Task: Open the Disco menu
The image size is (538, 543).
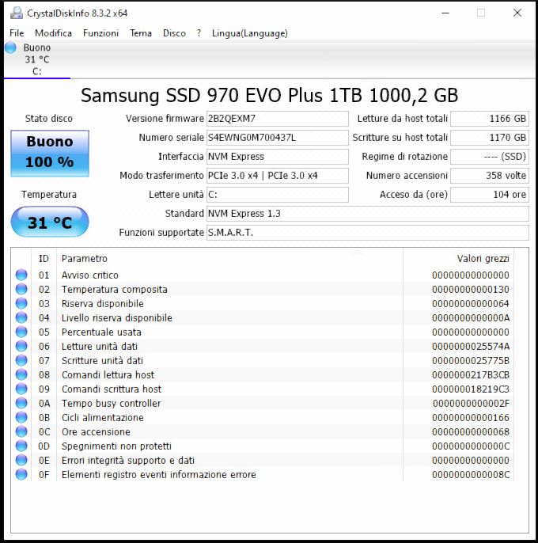Action: pos(174,33)
